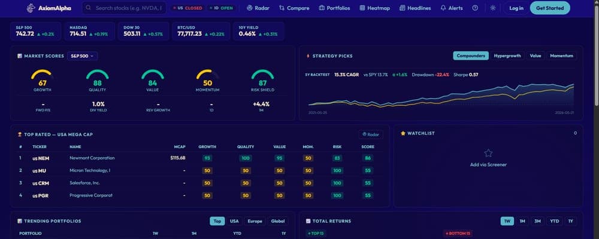Screen dimensions: 599x239
Task: Click the ID OPEN market status badge
Action: [221, 8]
